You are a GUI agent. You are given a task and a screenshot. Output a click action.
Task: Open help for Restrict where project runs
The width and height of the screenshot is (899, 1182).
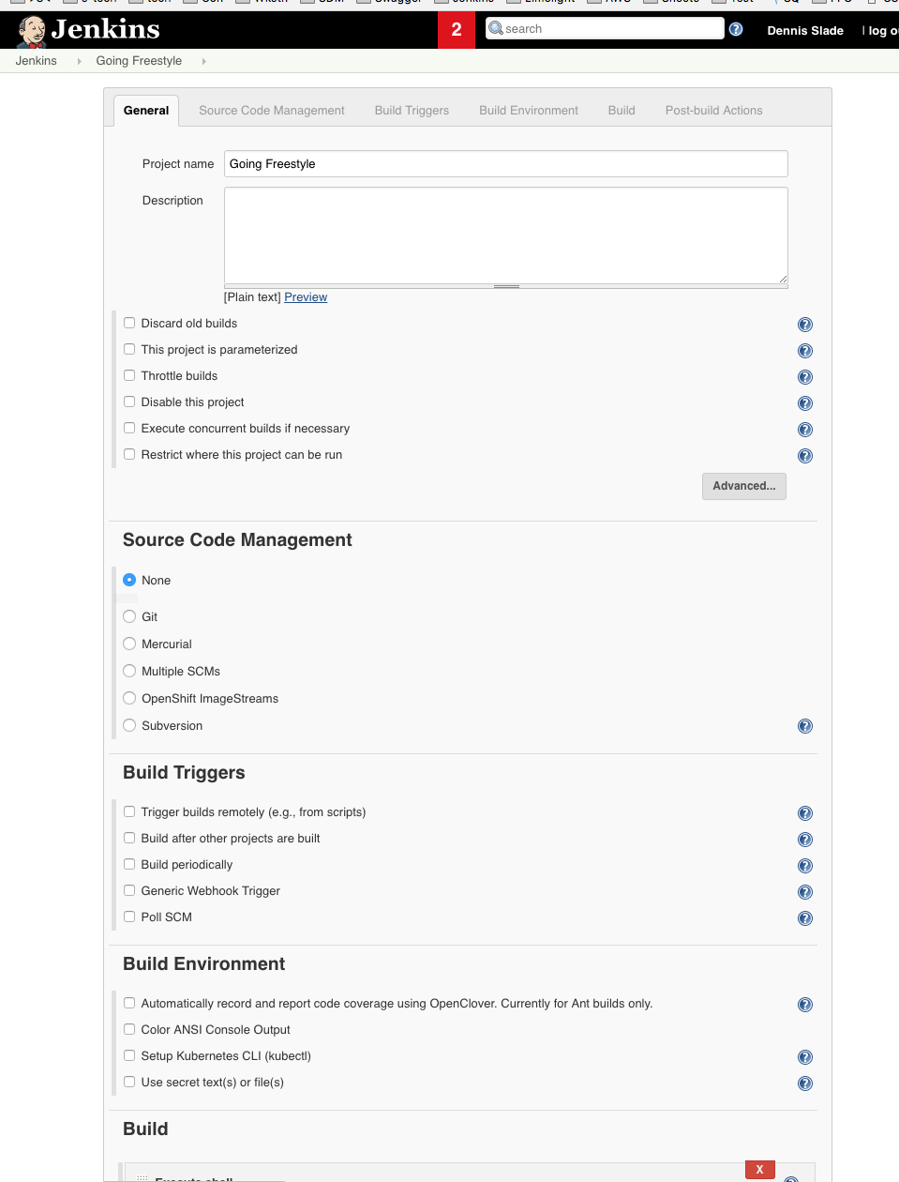(x=804, y=456)
